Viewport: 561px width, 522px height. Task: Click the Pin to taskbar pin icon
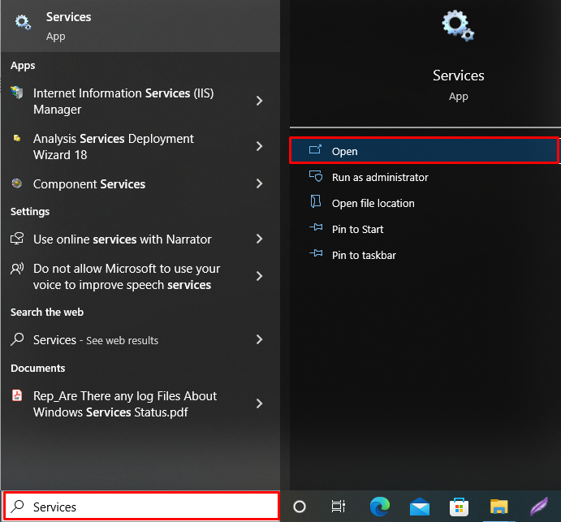316,253
